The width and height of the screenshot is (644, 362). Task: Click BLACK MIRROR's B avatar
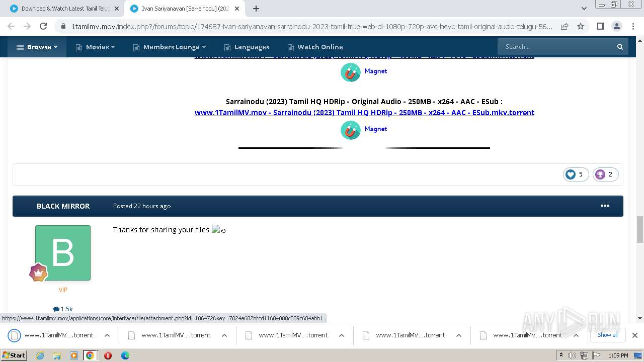pos(63,253)
